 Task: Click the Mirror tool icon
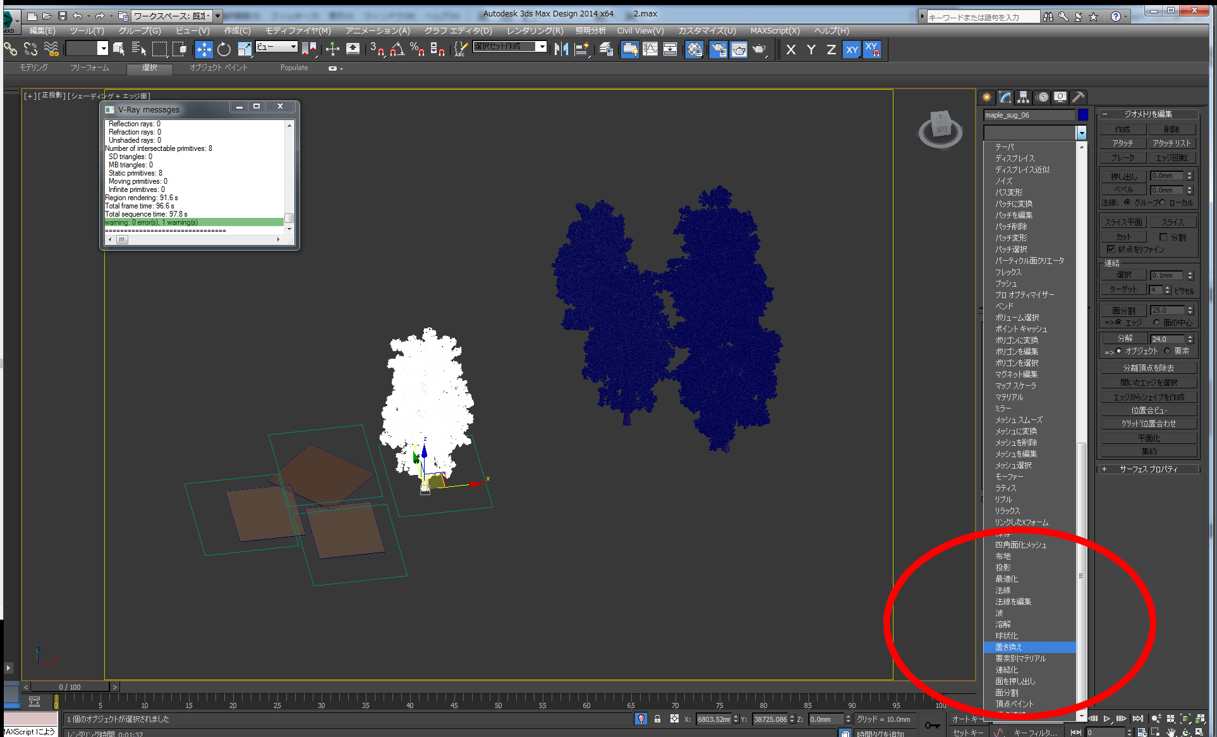561,49
